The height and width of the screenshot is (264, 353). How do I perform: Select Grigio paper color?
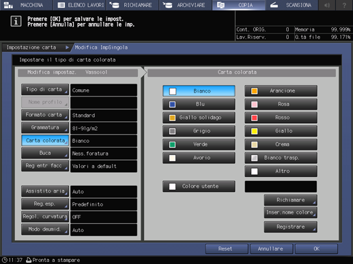click(199, 131)
